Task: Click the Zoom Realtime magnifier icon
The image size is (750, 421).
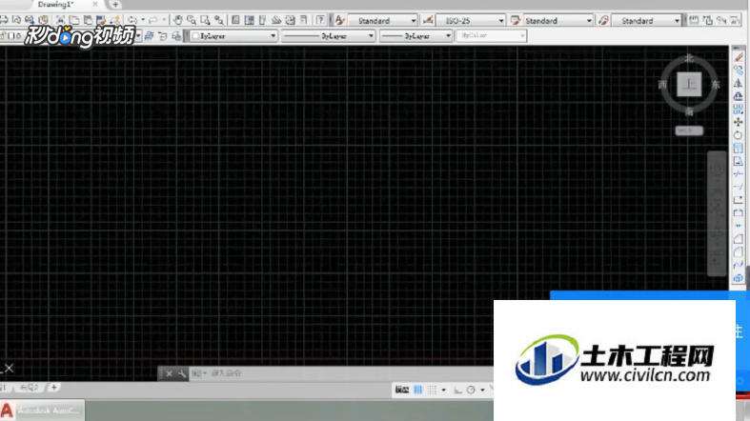Action: coord(192,20)
